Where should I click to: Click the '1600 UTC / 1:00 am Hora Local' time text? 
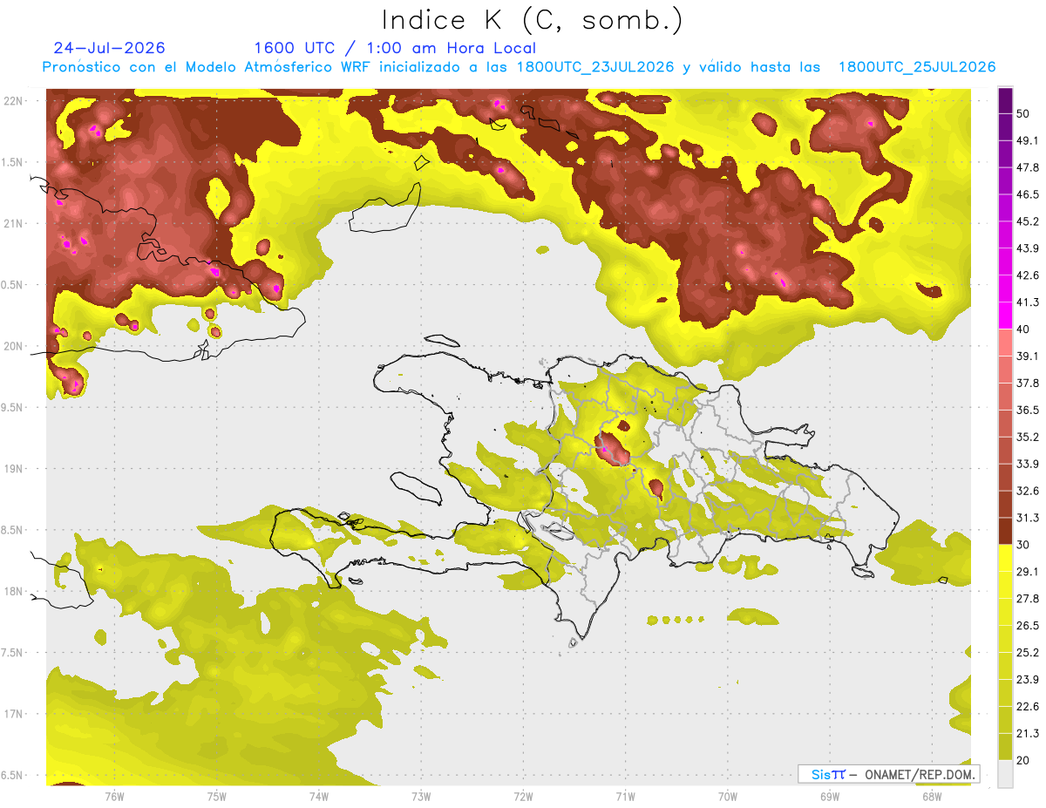pyautogui.click(x=395, y=48)
